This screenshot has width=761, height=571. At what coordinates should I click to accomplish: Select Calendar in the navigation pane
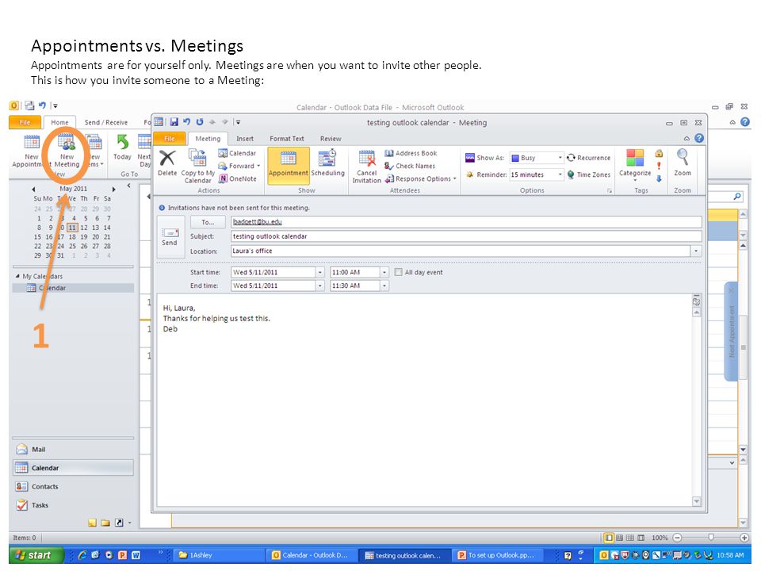73,468
